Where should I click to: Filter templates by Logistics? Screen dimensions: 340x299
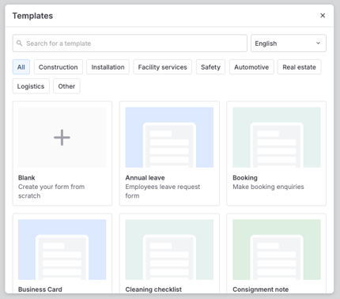coord(31,86)
